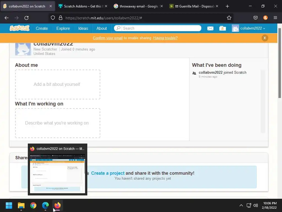Close the throwaway email Google tab
Viewport: 282px width, 212px height.
click(x=162, y=6)
